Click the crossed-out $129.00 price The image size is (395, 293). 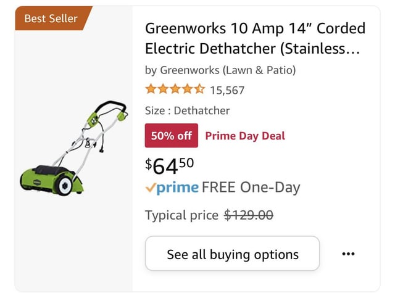[249, 215]
